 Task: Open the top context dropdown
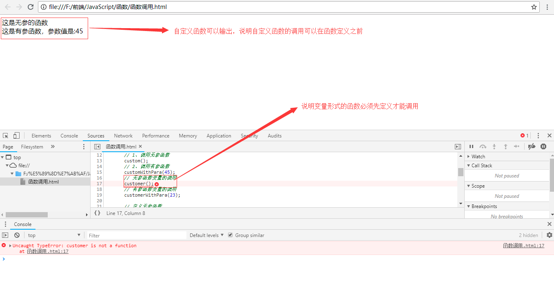54,235
